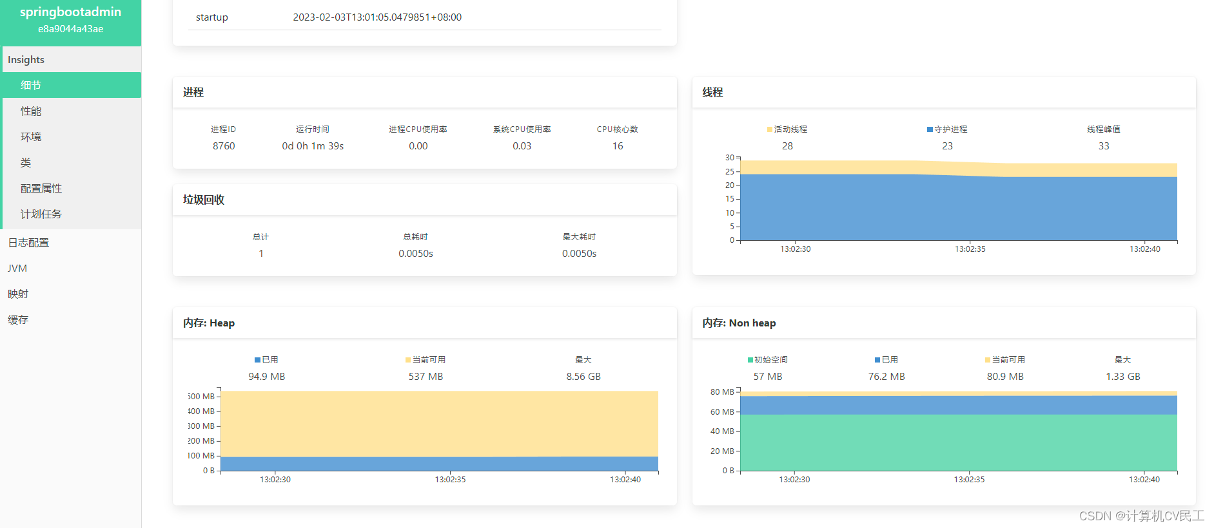Viewport: 1214px width, 528px height.
Task: Click the 线程峰值 count 33
Action: click(1104, 146)
